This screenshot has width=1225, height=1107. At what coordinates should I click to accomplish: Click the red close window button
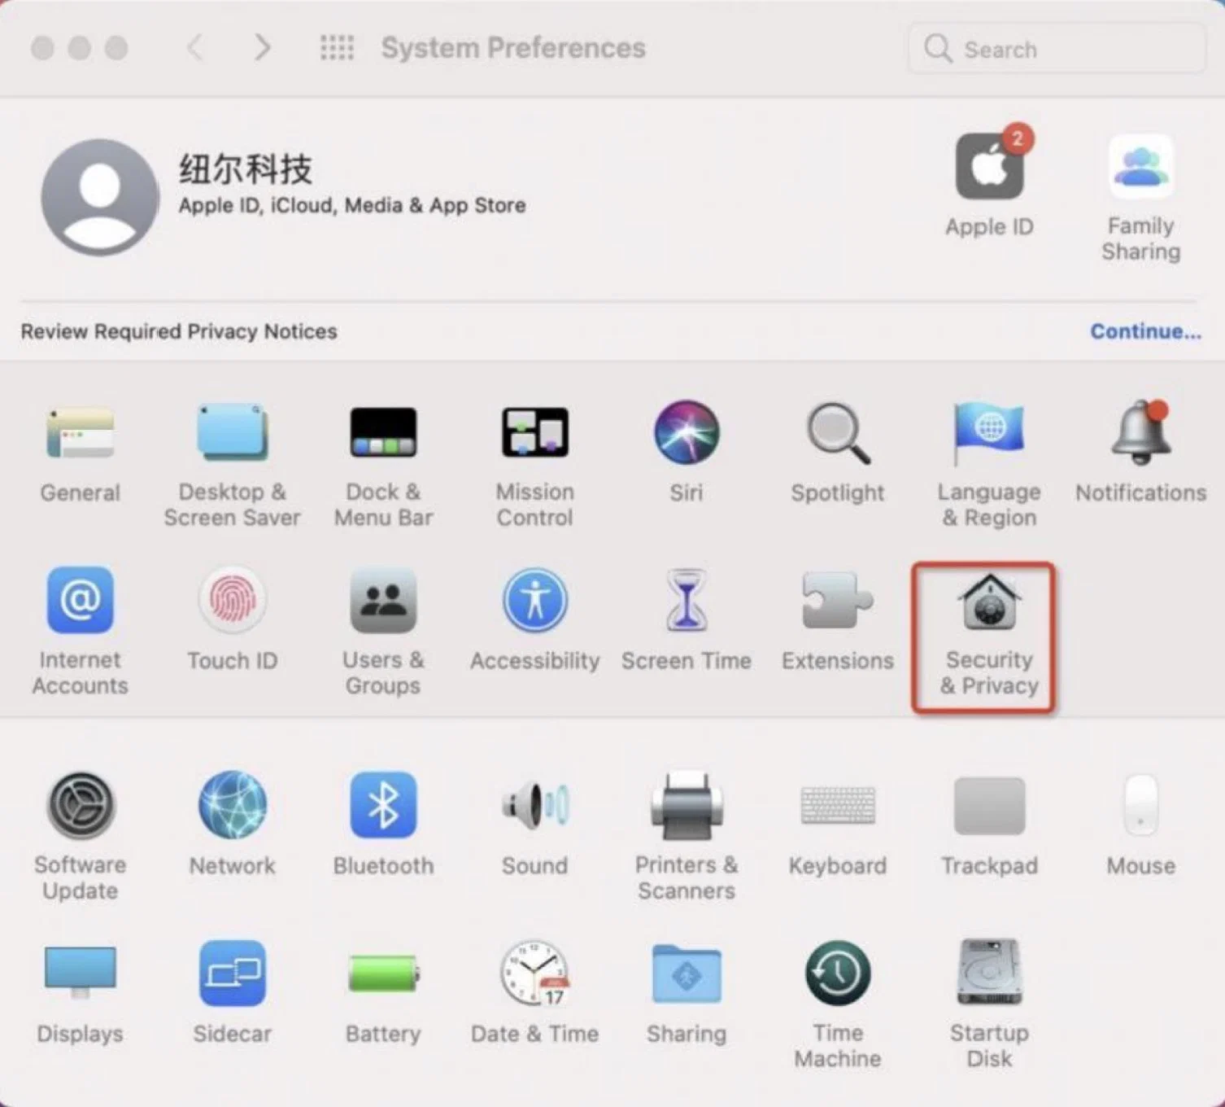[42, 48]
